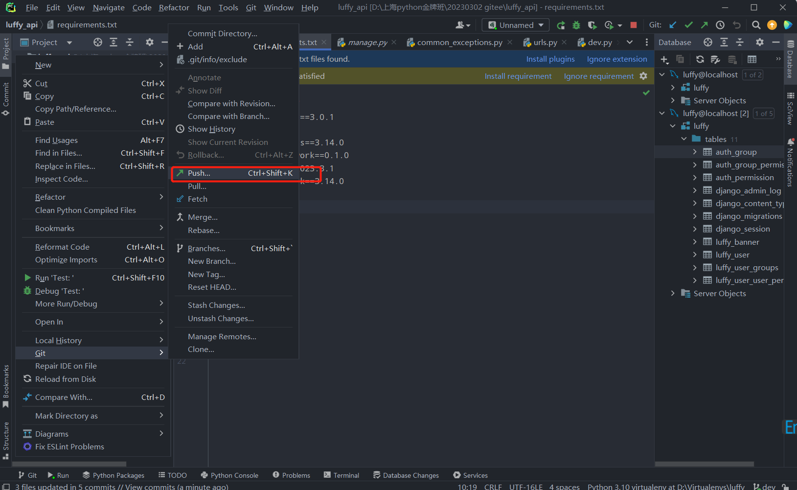Close the urls.py editor tab
Screen dimensions: 797x490
(564, 42)
